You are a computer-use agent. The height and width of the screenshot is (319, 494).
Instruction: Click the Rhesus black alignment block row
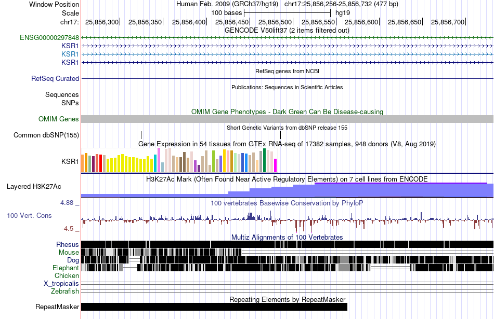tap(288, 244)
